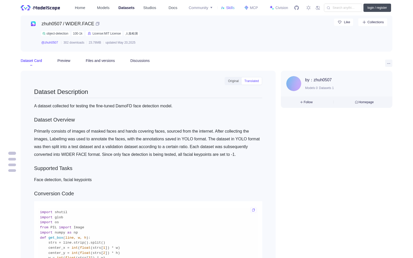The width and height of the screenshot is (413, 258).
Task: Follow the user zhuh0507
Action: (306, 102)
